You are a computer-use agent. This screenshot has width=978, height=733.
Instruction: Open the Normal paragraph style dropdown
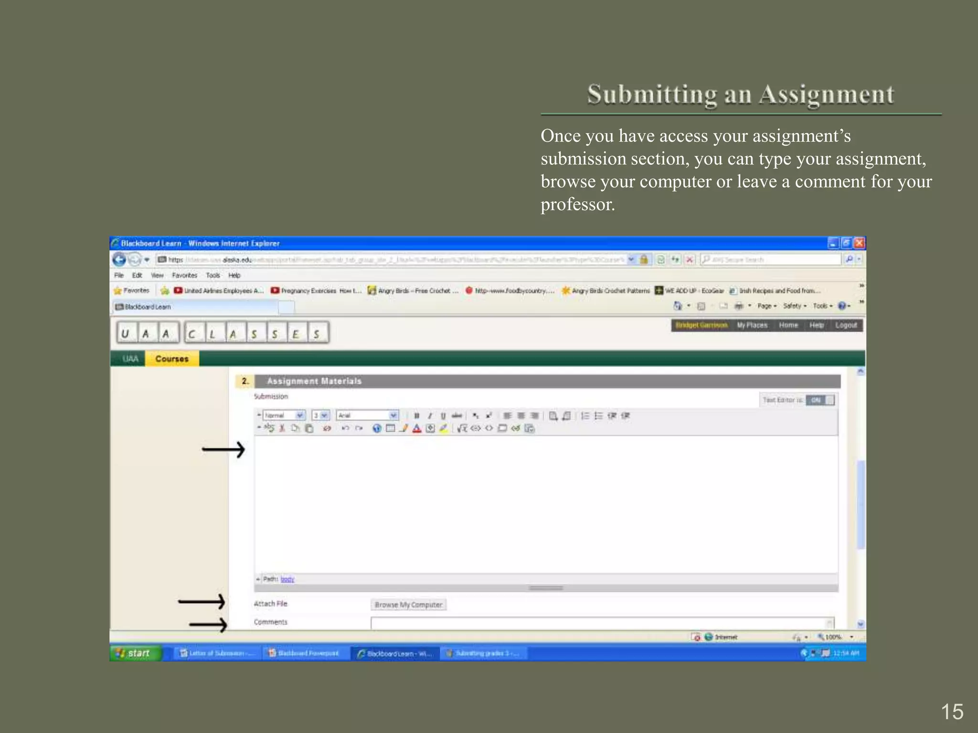pos(284,415)
